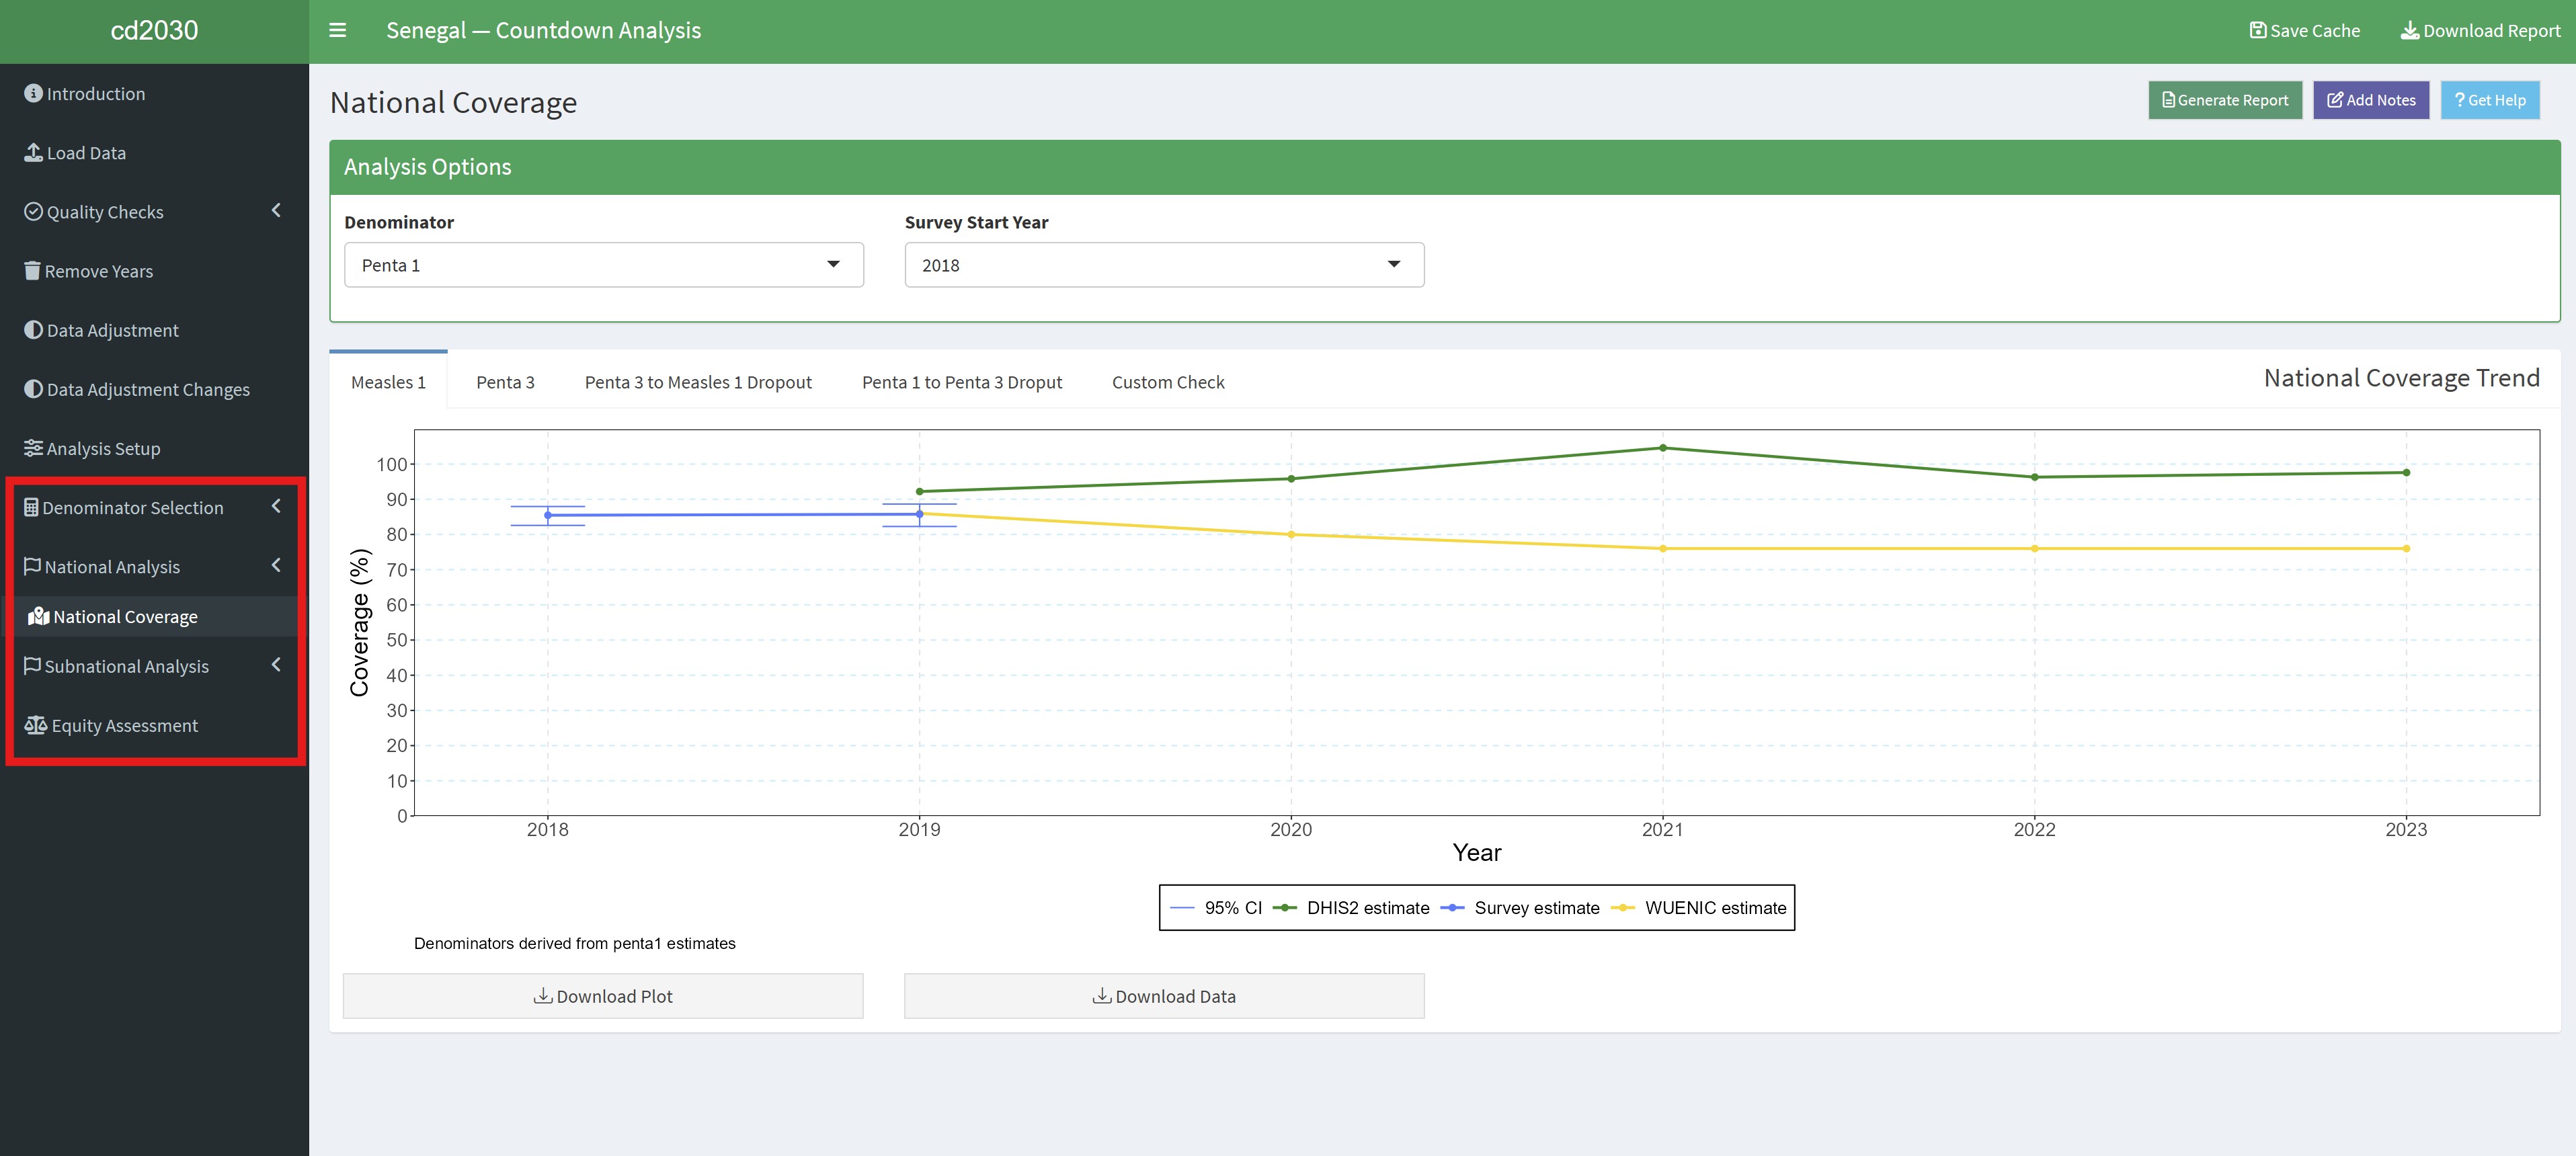
Task: Open Load Data from sidebar
Action: click(x=86, y=152)
